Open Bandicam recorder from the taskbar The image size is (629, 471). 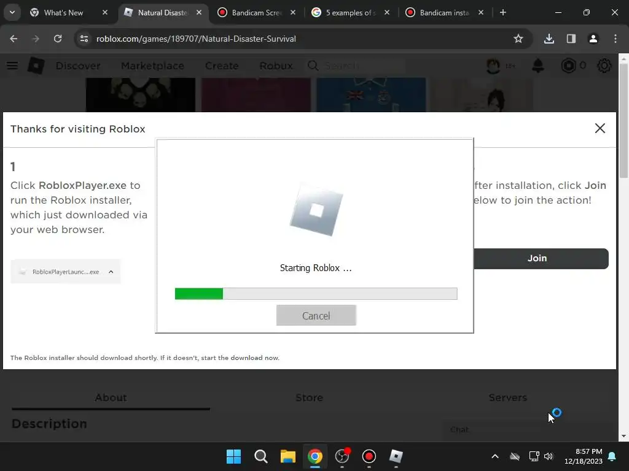click(x=369, y=456)
